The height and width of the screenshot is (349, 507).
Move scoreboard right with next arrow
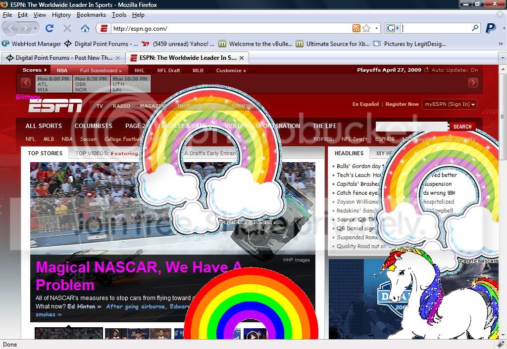pyautogui.click(x=473, y=83)
